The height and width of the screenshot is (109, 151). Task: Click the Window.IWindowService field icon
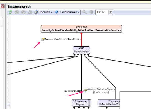coord(85,91)
